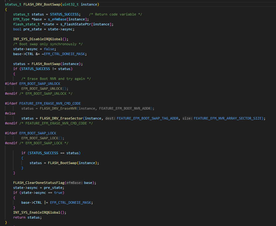
Task: Click the FLASH_ClearDoneStatusFlag function call
Action: coord(39,183)
